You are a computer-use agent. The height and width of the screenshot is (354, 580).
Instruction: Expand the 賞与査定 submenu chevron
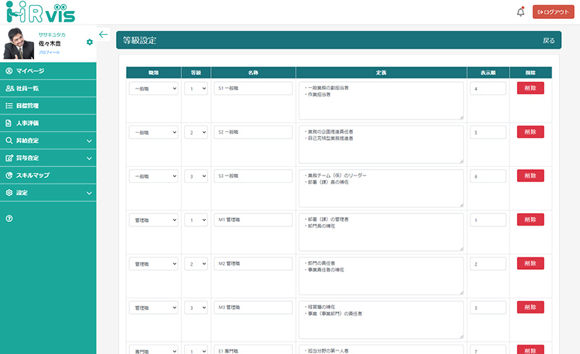[x=89, y=158]
